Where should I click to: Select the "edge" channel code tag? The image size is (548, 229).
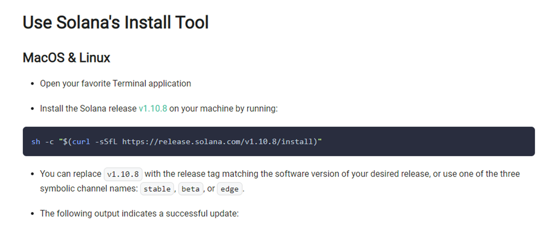tap(230, 189)
